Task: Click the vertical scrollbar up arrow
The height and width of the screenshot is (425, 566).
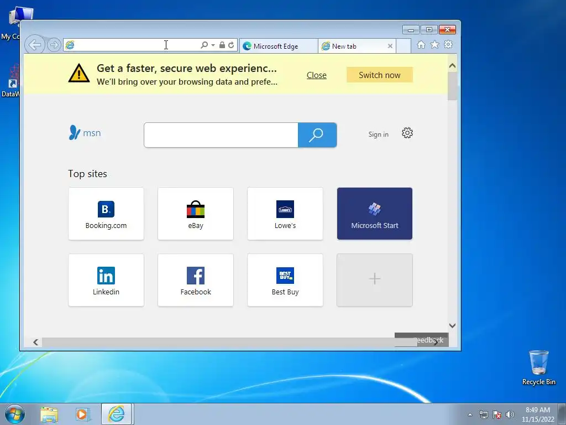Action: (452, 66)
